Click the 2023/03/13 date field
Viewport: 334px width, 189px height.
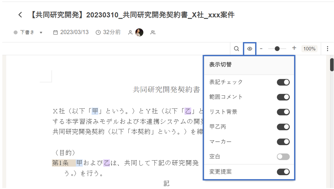click(71, 32)
